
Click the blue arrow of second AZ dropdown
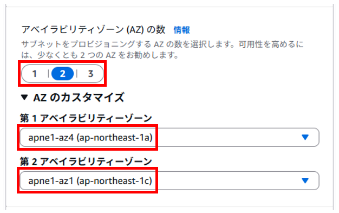(305, 180)
